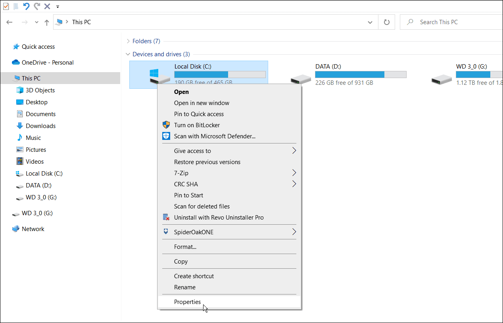The width and height of the screenshot is (503, 323).
Task: Click the Redo icon in Quick Access Toolbar
Action: pos(36,6)
